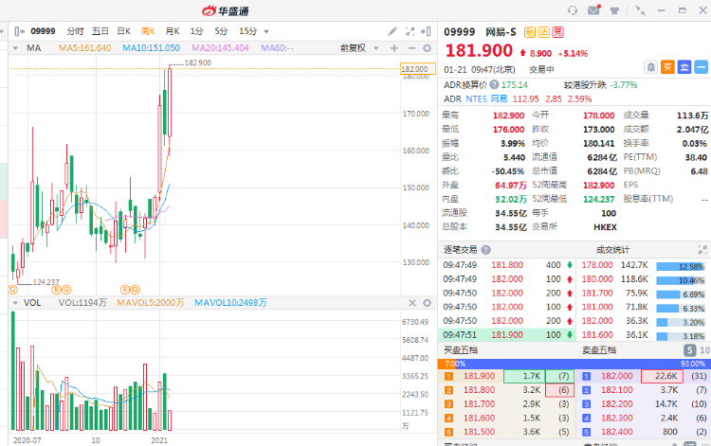Open the messages envelope icon
711x446 pixels.
(x=593, y=10)
